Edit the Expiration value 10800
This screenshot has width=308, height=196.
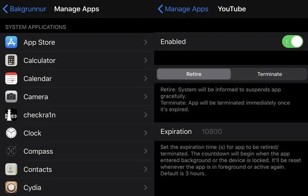pyautogui.click(x=212, y=131)
